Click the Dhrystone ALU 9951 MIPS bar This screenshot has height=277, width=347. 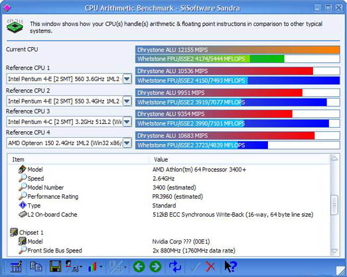[238, 93]
